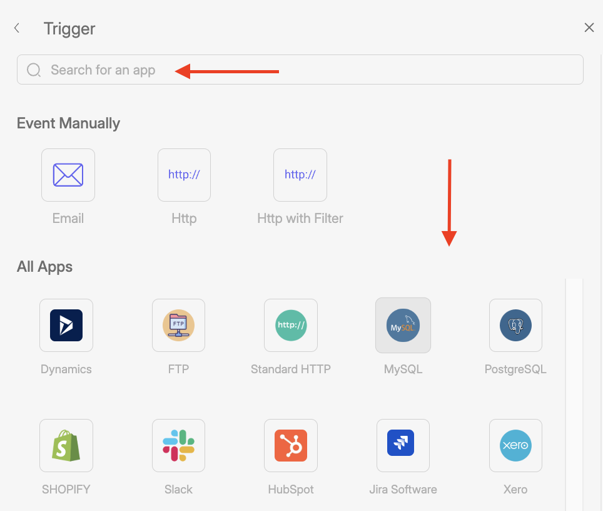Click the magnifier icon in search box
Screen dimensions: 603x511
(x=34, y=70)
